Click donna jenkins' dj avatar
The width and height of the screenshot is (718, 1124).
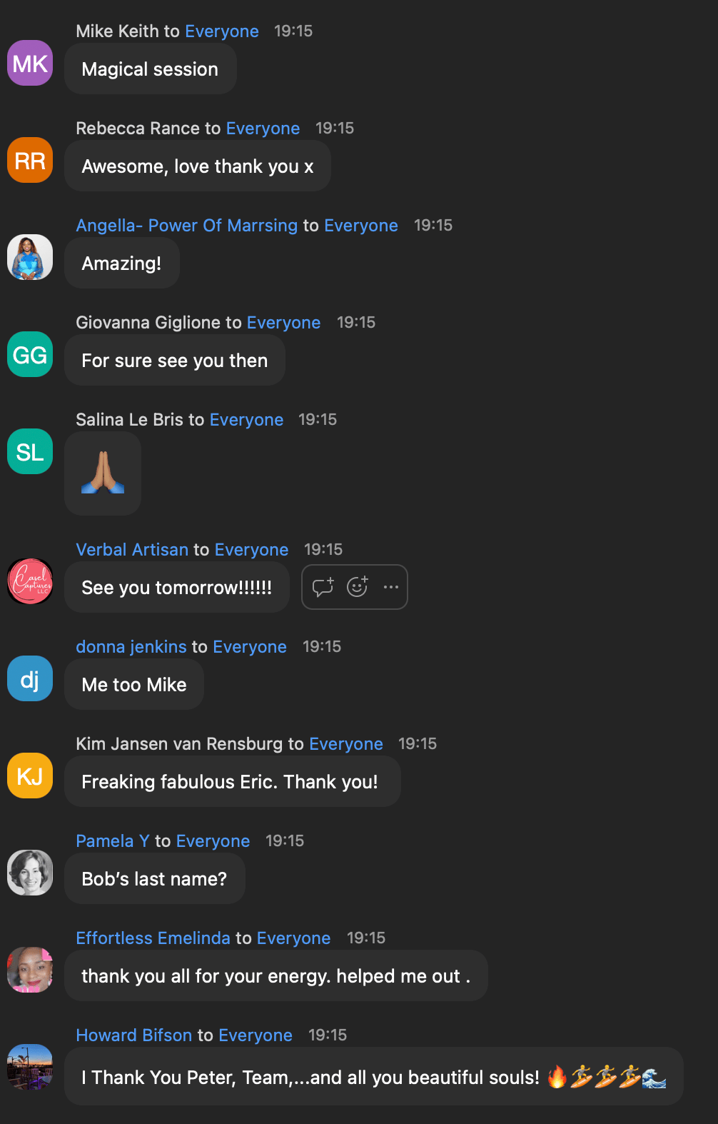click(x=30, y=678)
